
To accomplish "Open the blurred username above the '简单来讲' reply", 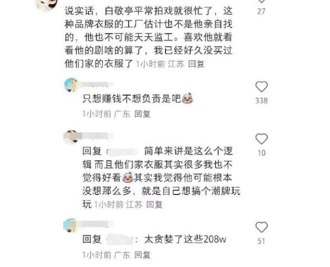I will click(x=96, y=136).
